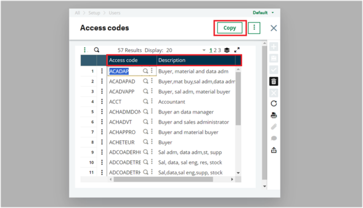Click the grid vertical scrollbar thumb
Viewport: 363px width, 208px height.
coord(238,98)
